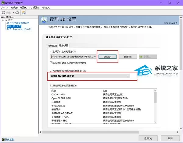This screenshot has height=143, width=183.
Task: Select the 三重缓冲 feature row
Action: point(102,102)
